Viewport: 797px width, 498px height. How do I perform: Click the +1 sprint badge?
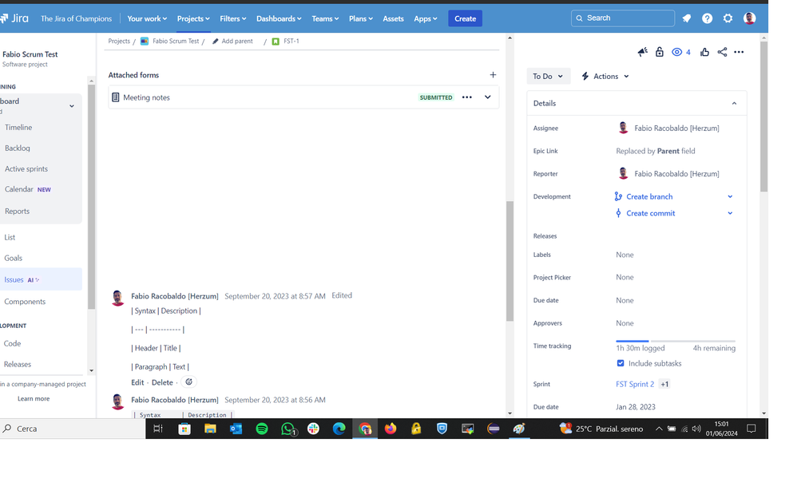click(x=664, y=384)
